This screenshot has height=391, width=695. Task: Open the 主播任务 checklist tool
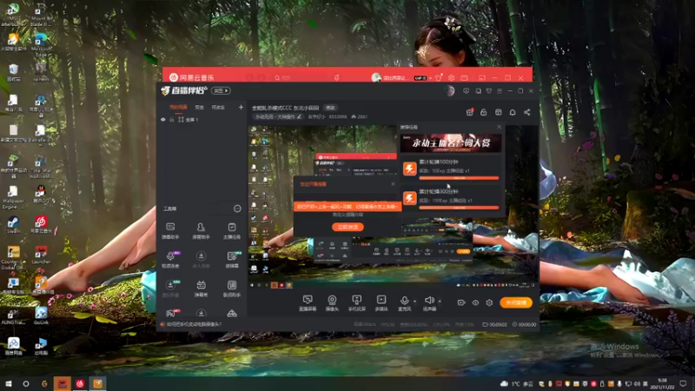pyautogui.click(x=232, y=230)
